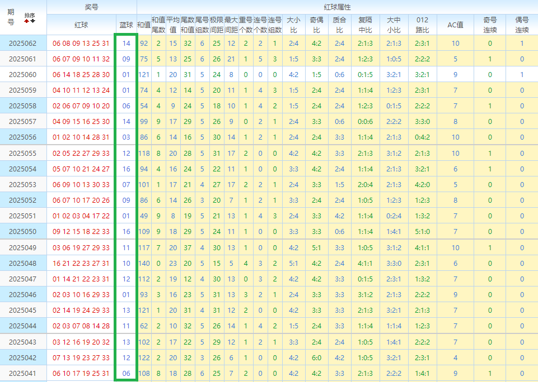Click red balls of issue 2025060
The height and width of the screenshot is (382, 538).
tap(81, 75)
